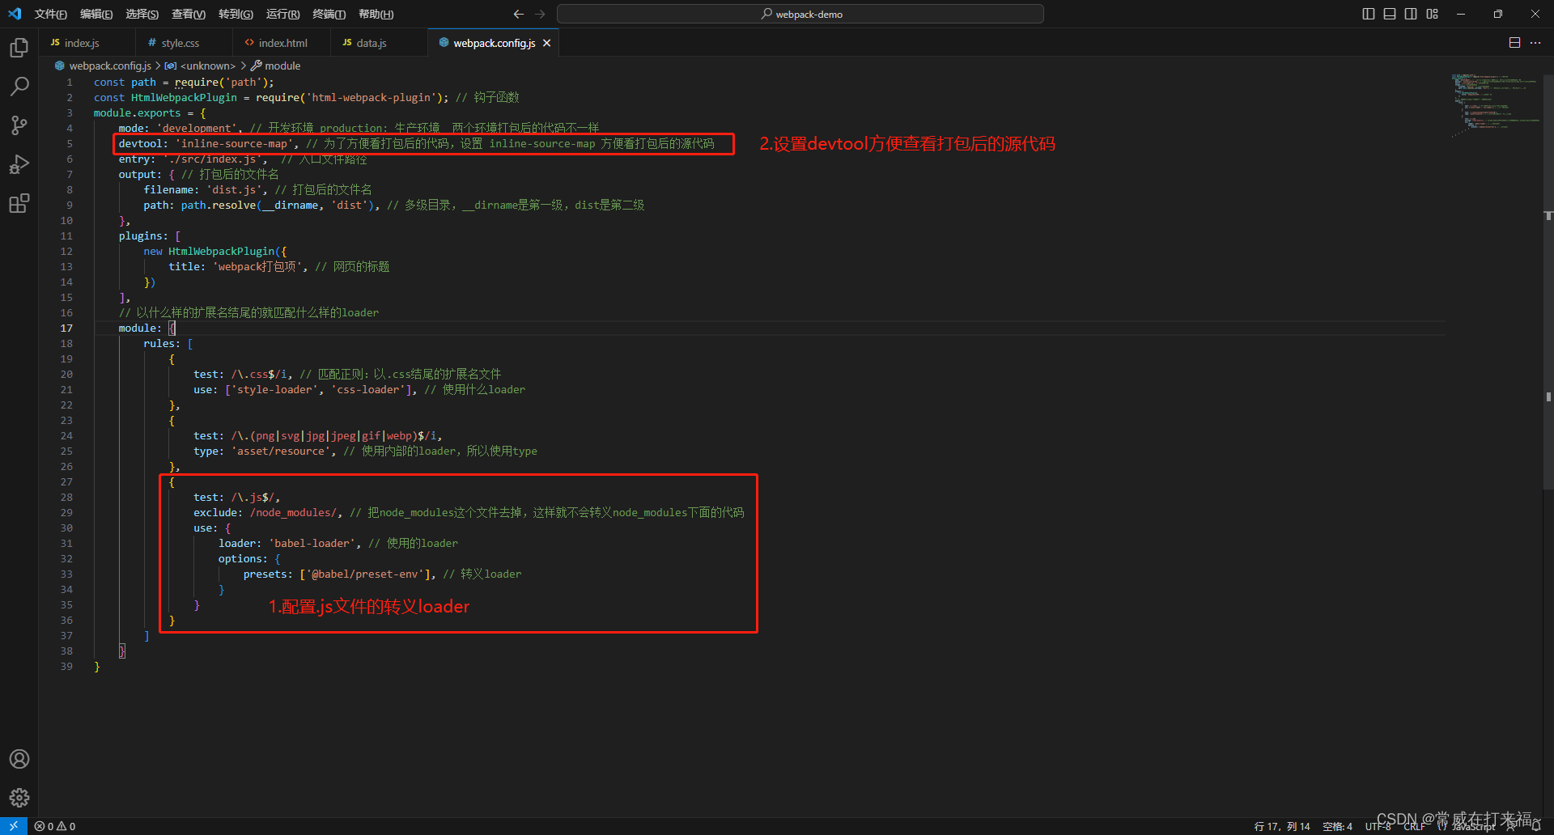Open the notifications bell in status bar
The image size is (1554, 835).
click(x=1536, y=826)
